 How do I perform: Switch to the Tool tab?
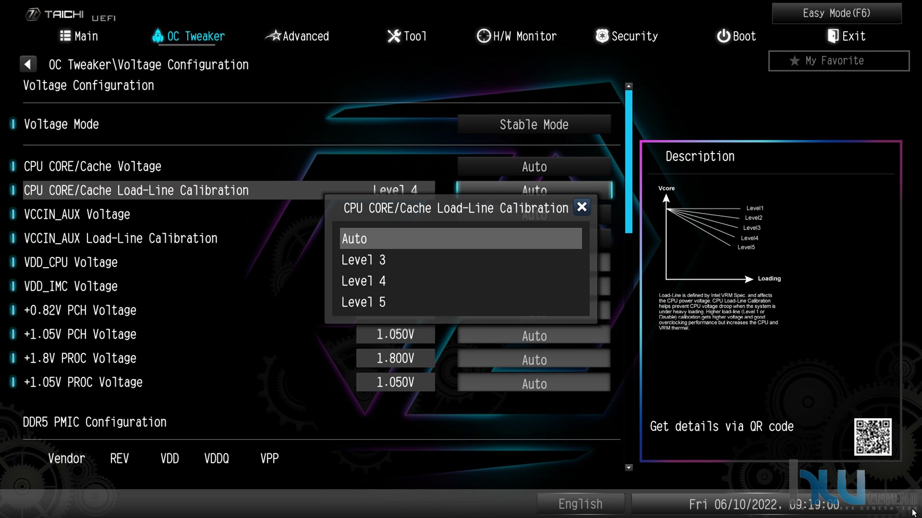click(x=407, y=36)
